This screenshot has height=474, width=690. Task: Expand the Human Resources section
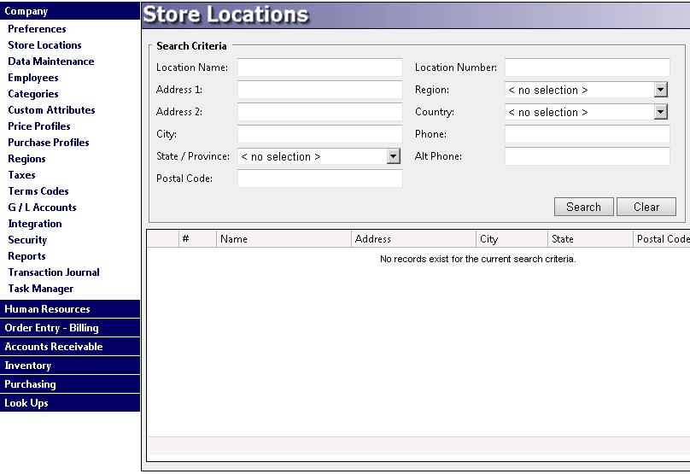(47, 309)
